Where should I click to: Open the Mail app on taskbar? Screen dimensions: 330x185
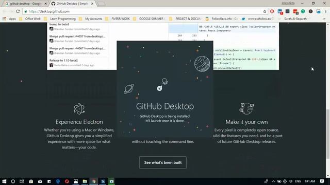click(x=40, y=181)
